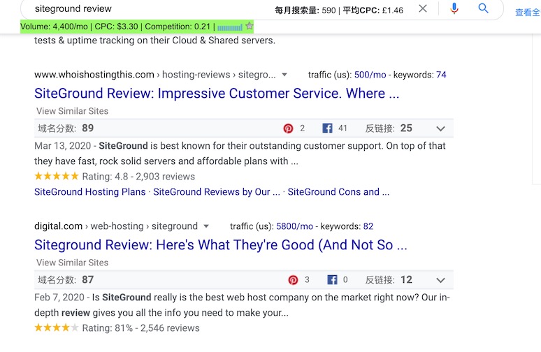Image resolution: width=541 pixels, height=352 pixels.
Task: Open SiteGround Reviews by Our sitelink
Action: [x=217, y=191]
